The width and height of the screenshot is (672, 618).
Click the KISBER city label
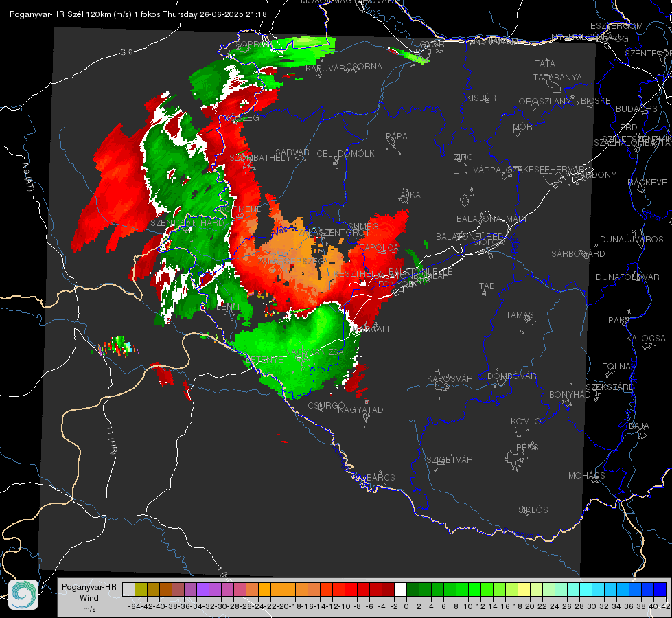481,98
